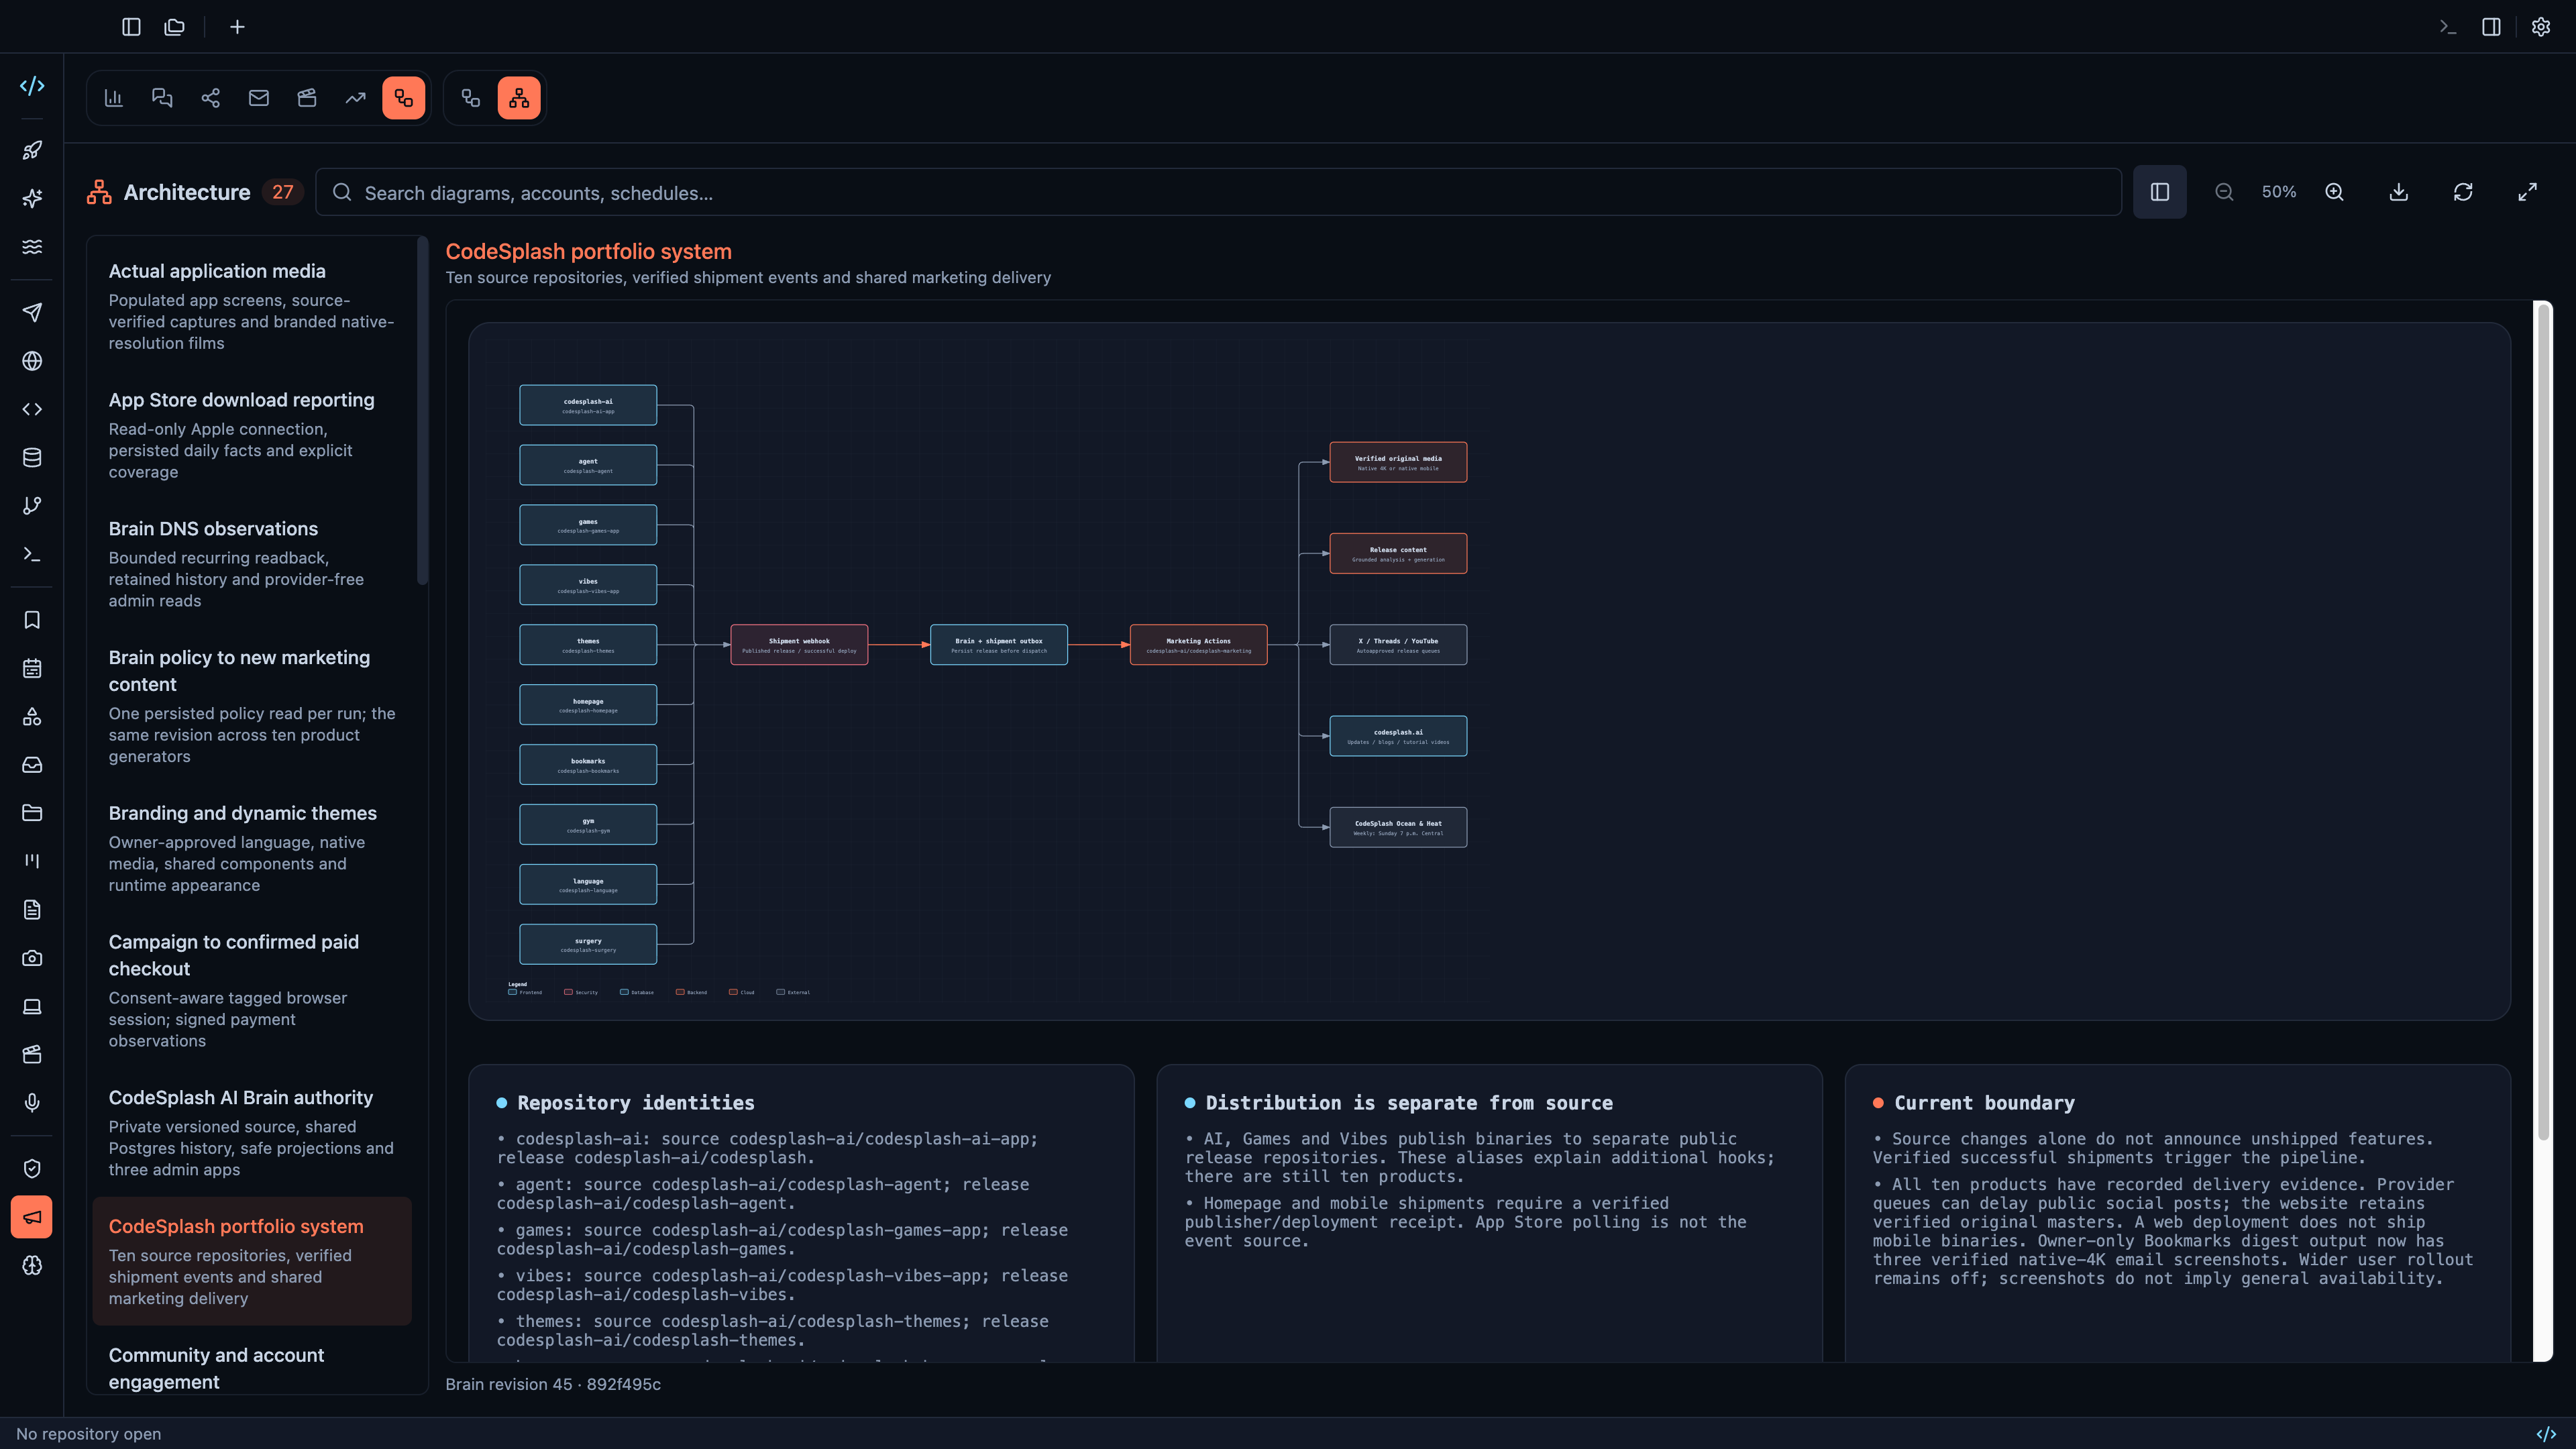Screen dimensions: 2576x1449
Task: Open the rocket launch icon in sidebar
Action: click(32, 150)
